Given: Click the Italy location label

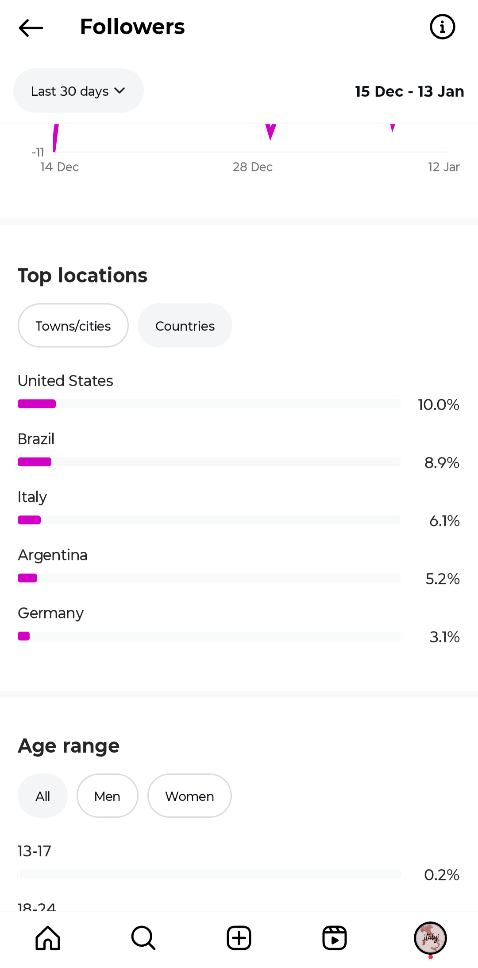Looking at the screenshot, I should (32, 497).
